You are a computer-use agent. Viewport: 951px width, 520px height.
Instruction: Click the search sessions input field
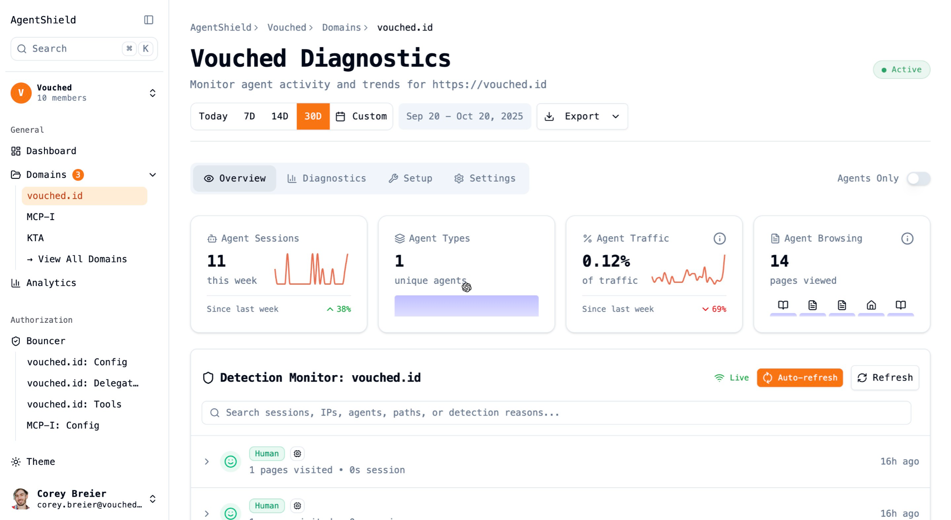coord(557,413)
